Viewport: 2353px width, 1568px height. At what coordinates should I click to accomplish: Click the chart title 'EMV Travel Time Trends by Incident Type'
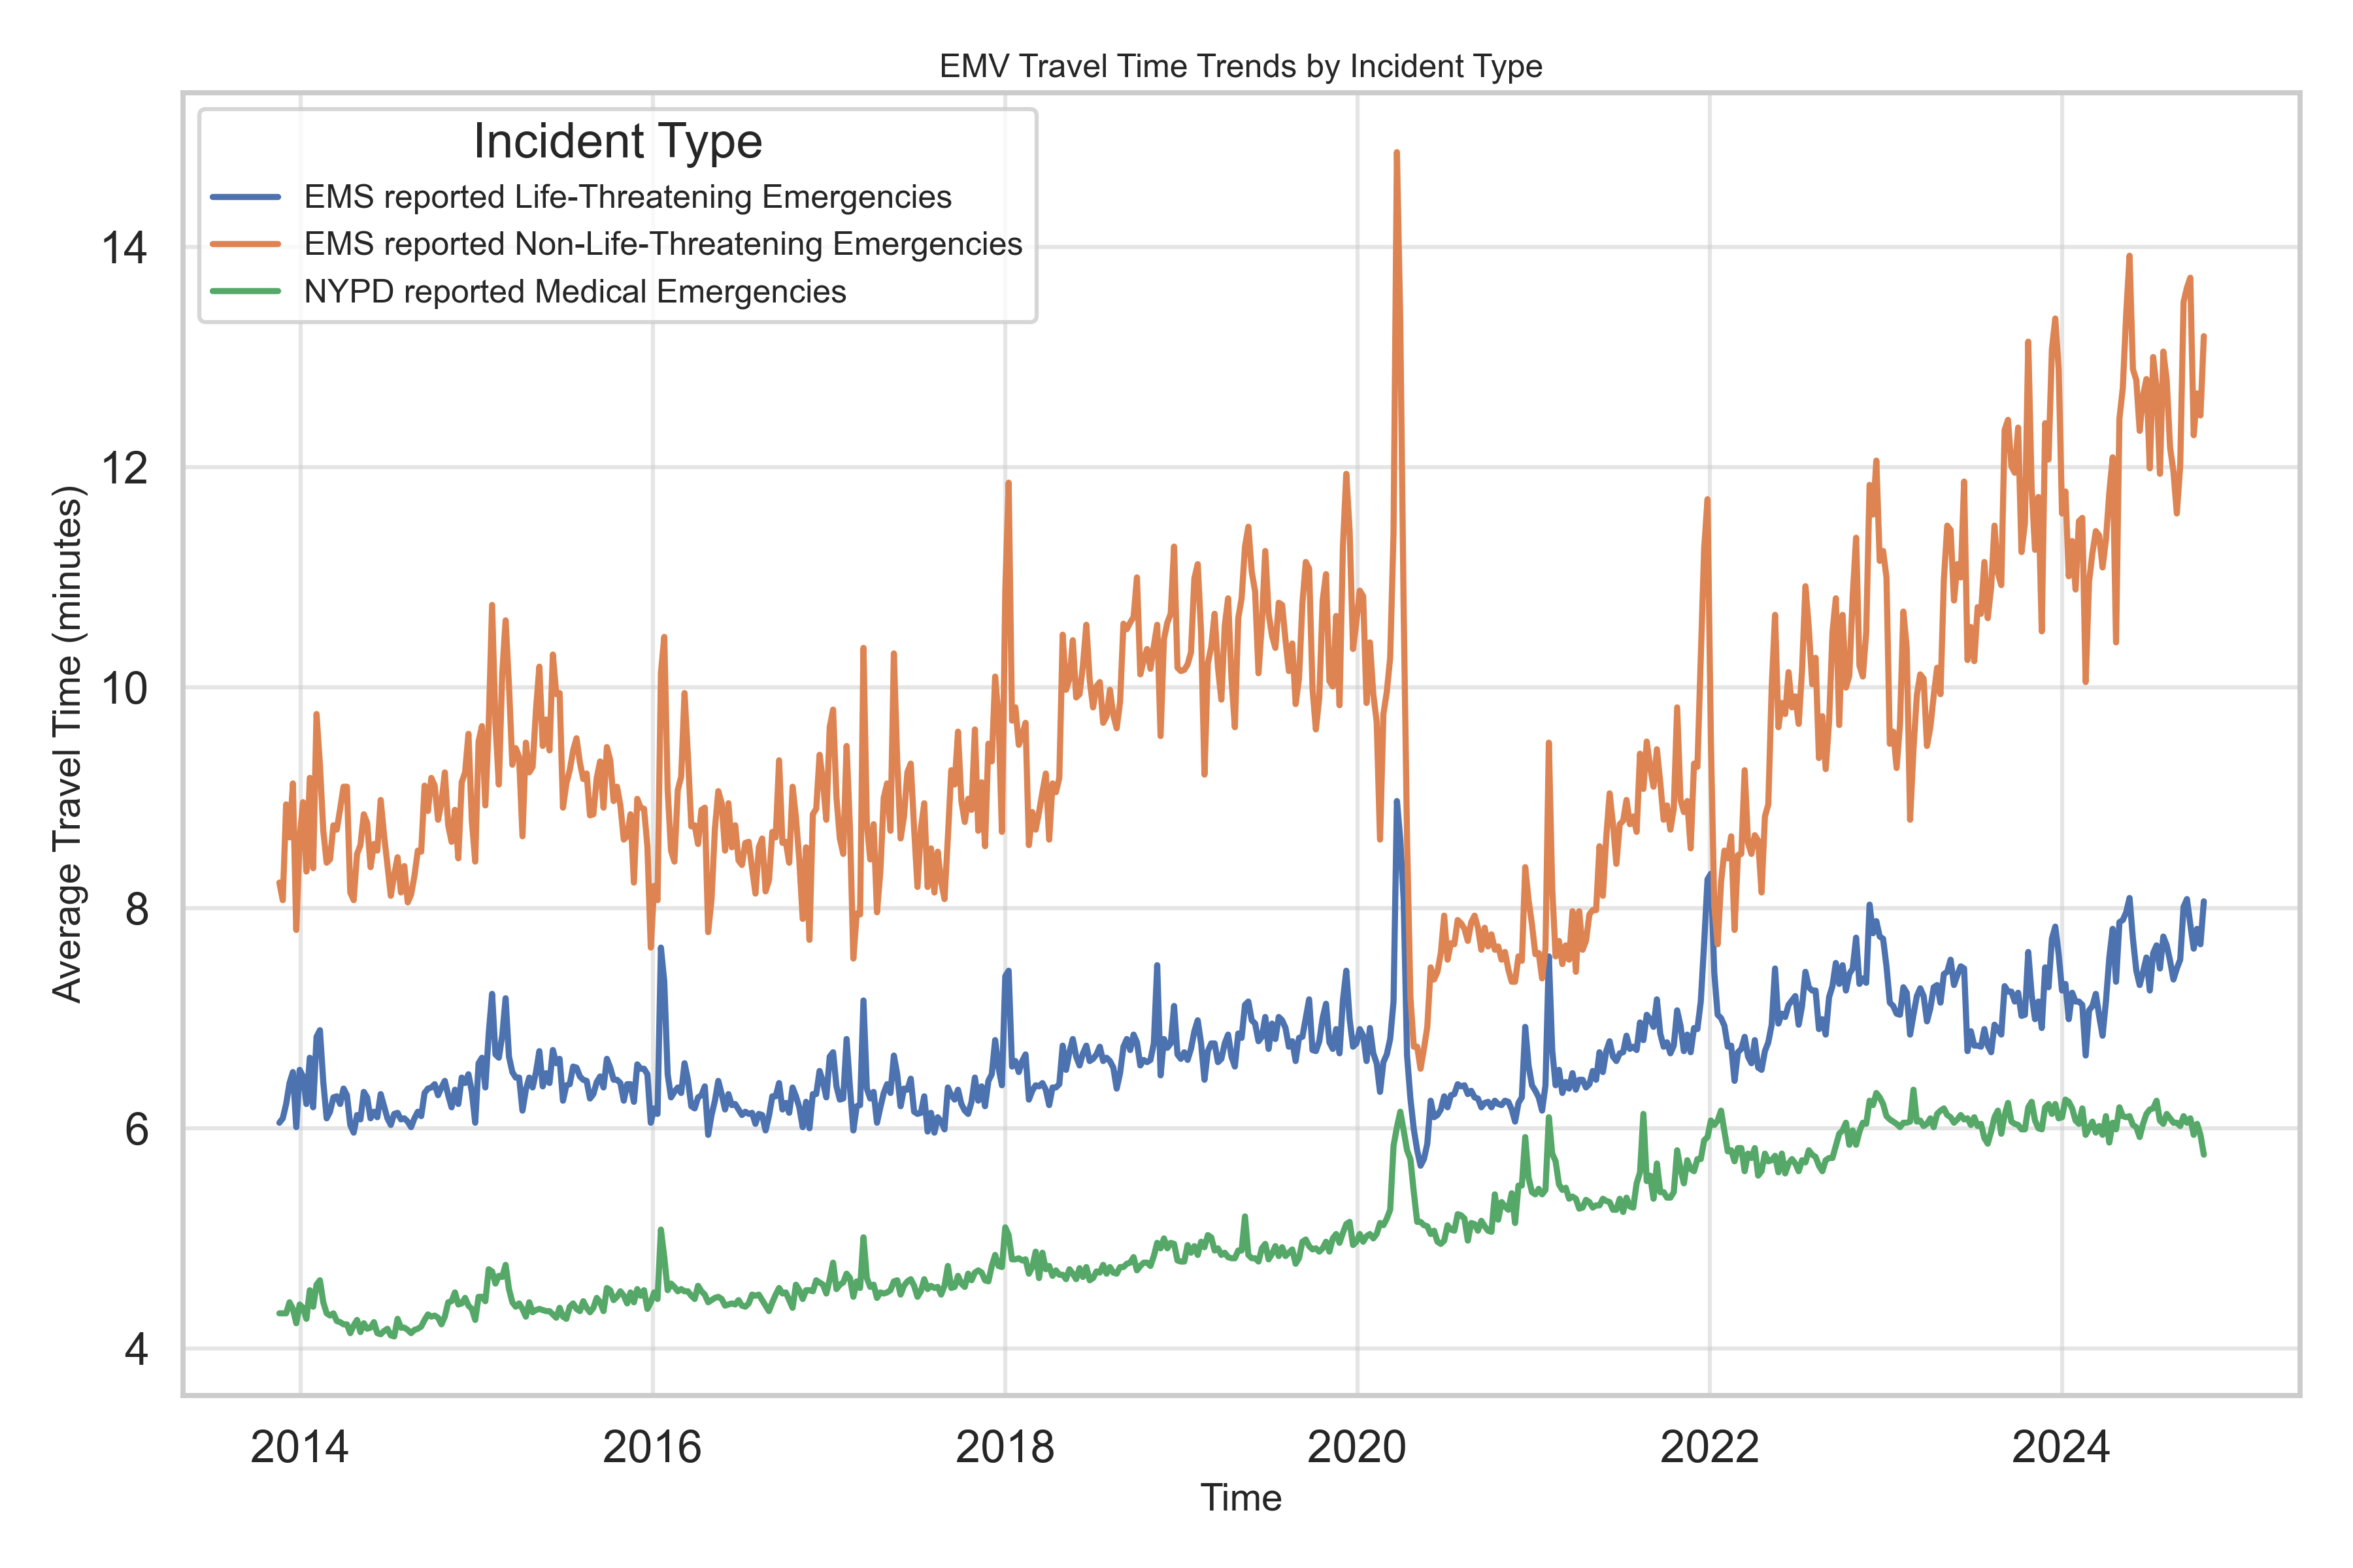tap(1241, 66)
